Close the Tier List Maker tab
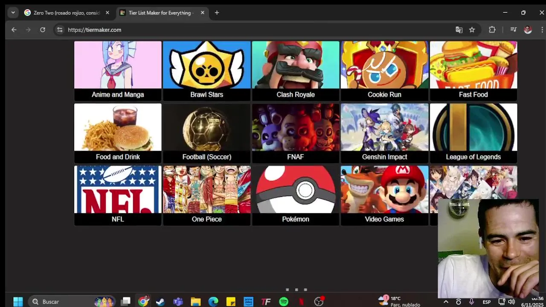This screenshot has width=546, height=307. click(203, 13)
